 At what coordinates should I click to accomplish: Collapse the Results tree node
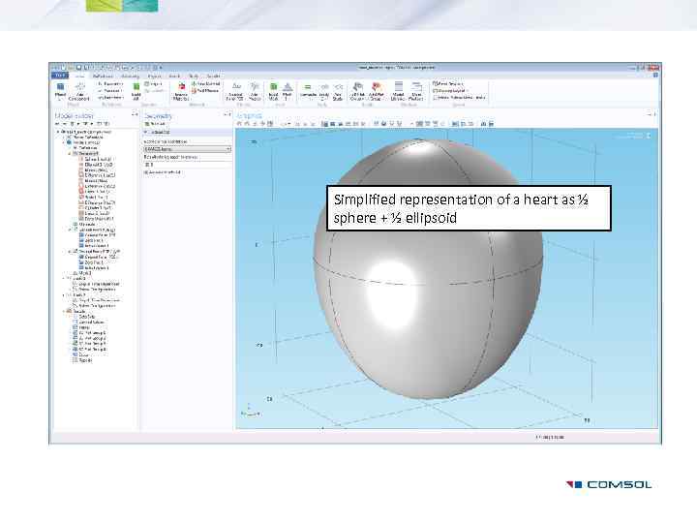pyautogui.click(x=64, y=311)
